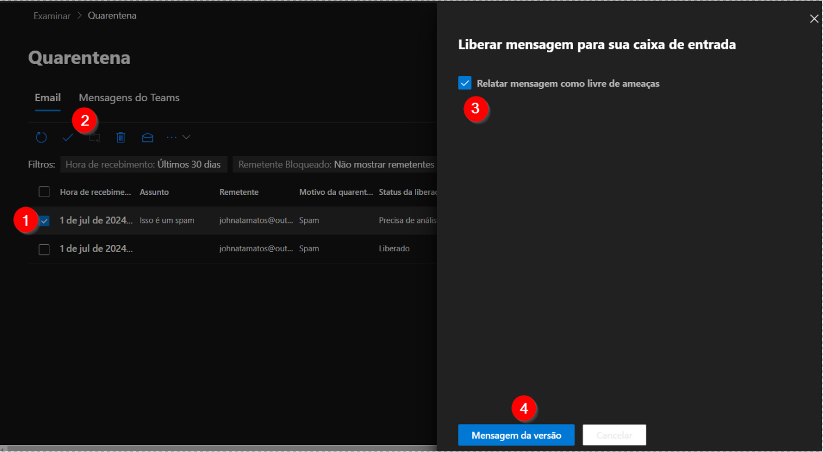The height and width of the screenshot is (452, 823).
Task: Toggle the select-all header checkbox
Action: coord(44,192)
